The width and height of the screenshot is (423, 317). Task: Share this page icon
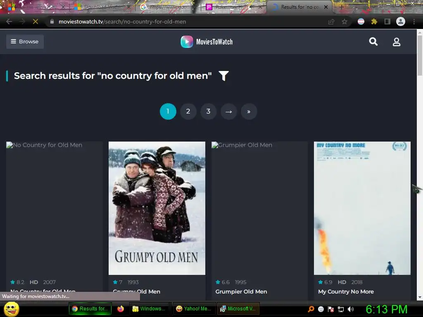click(x=331, y=21)
